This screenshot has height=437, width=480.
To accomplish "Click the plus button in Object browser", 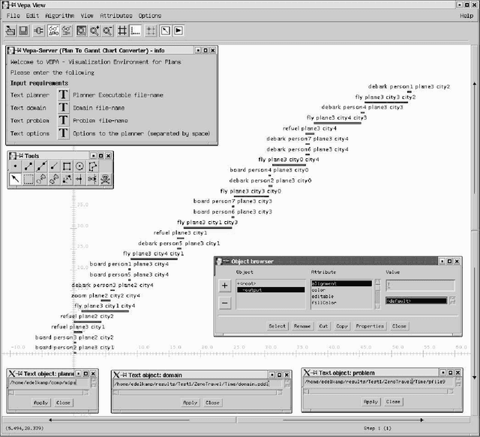I will coord(224,286).
